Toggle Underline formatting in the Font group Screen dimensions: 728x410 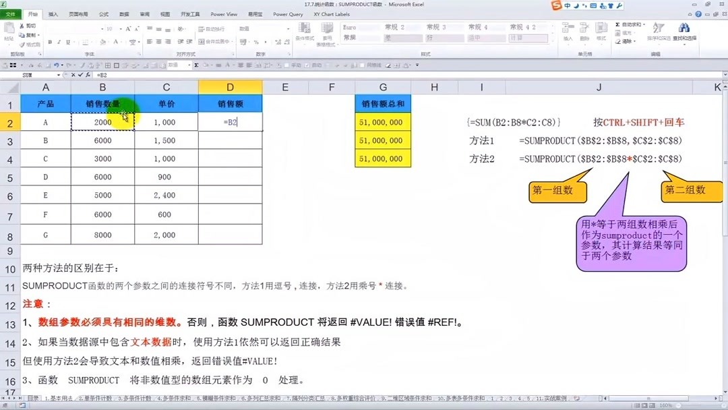click(67, 42)
